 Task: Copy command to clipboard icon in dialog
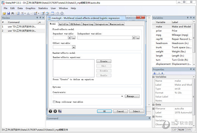60,111
